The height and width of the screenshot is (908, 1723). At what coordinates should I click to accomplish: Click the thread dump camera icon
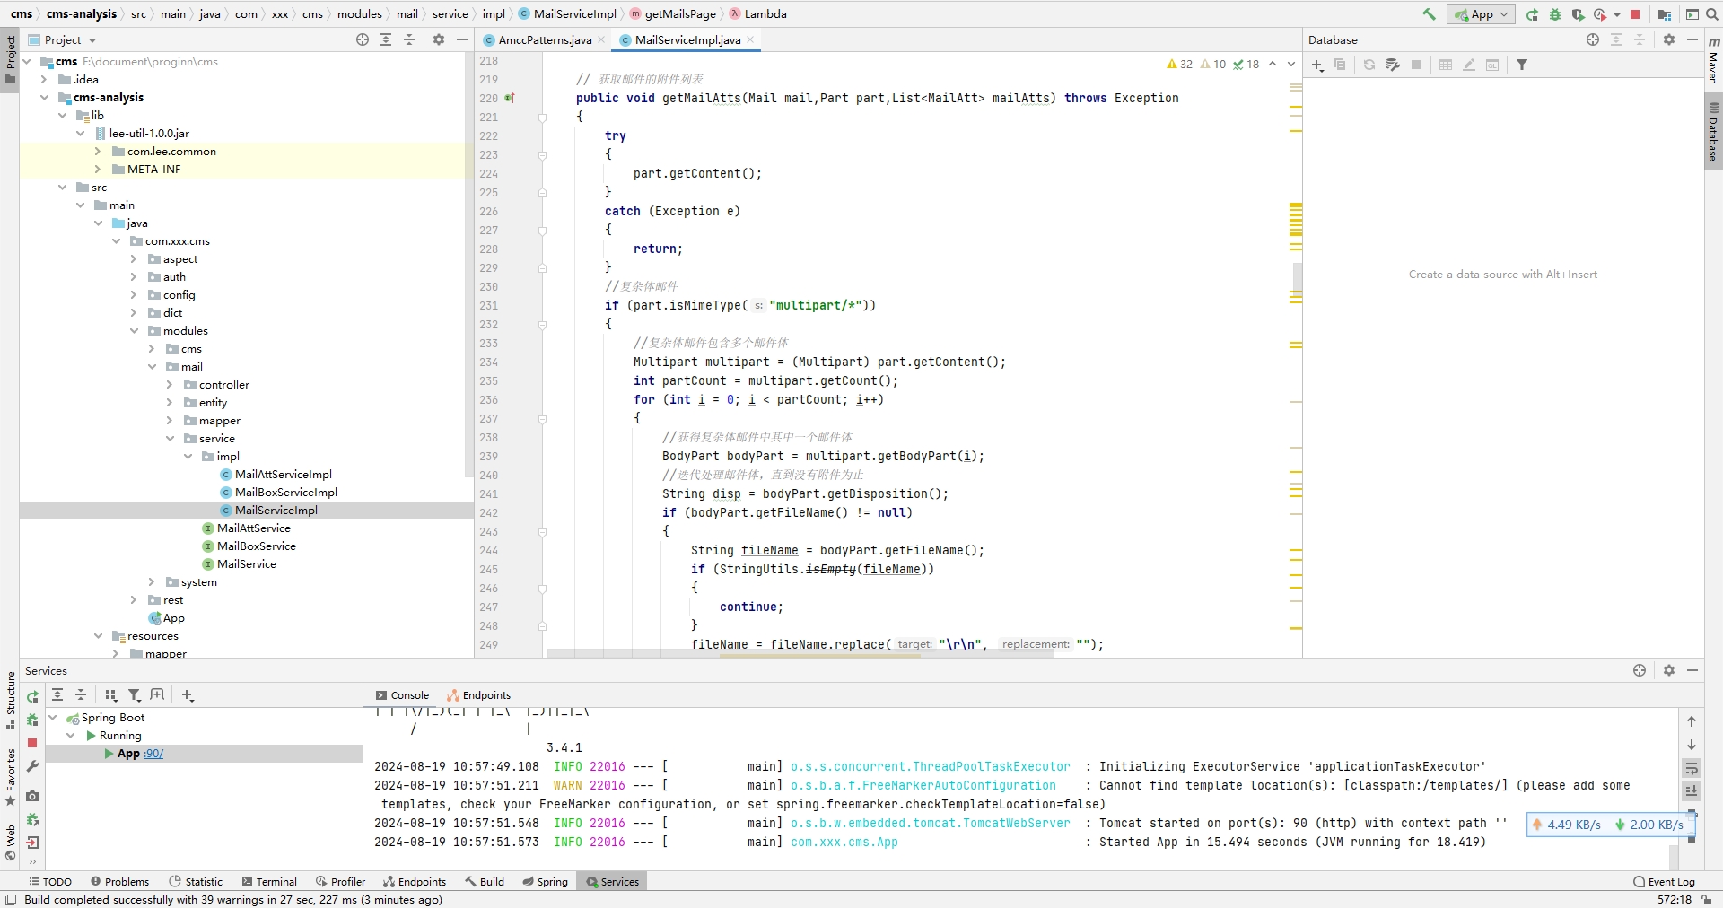pyautogui.click(x=32, y=796)
